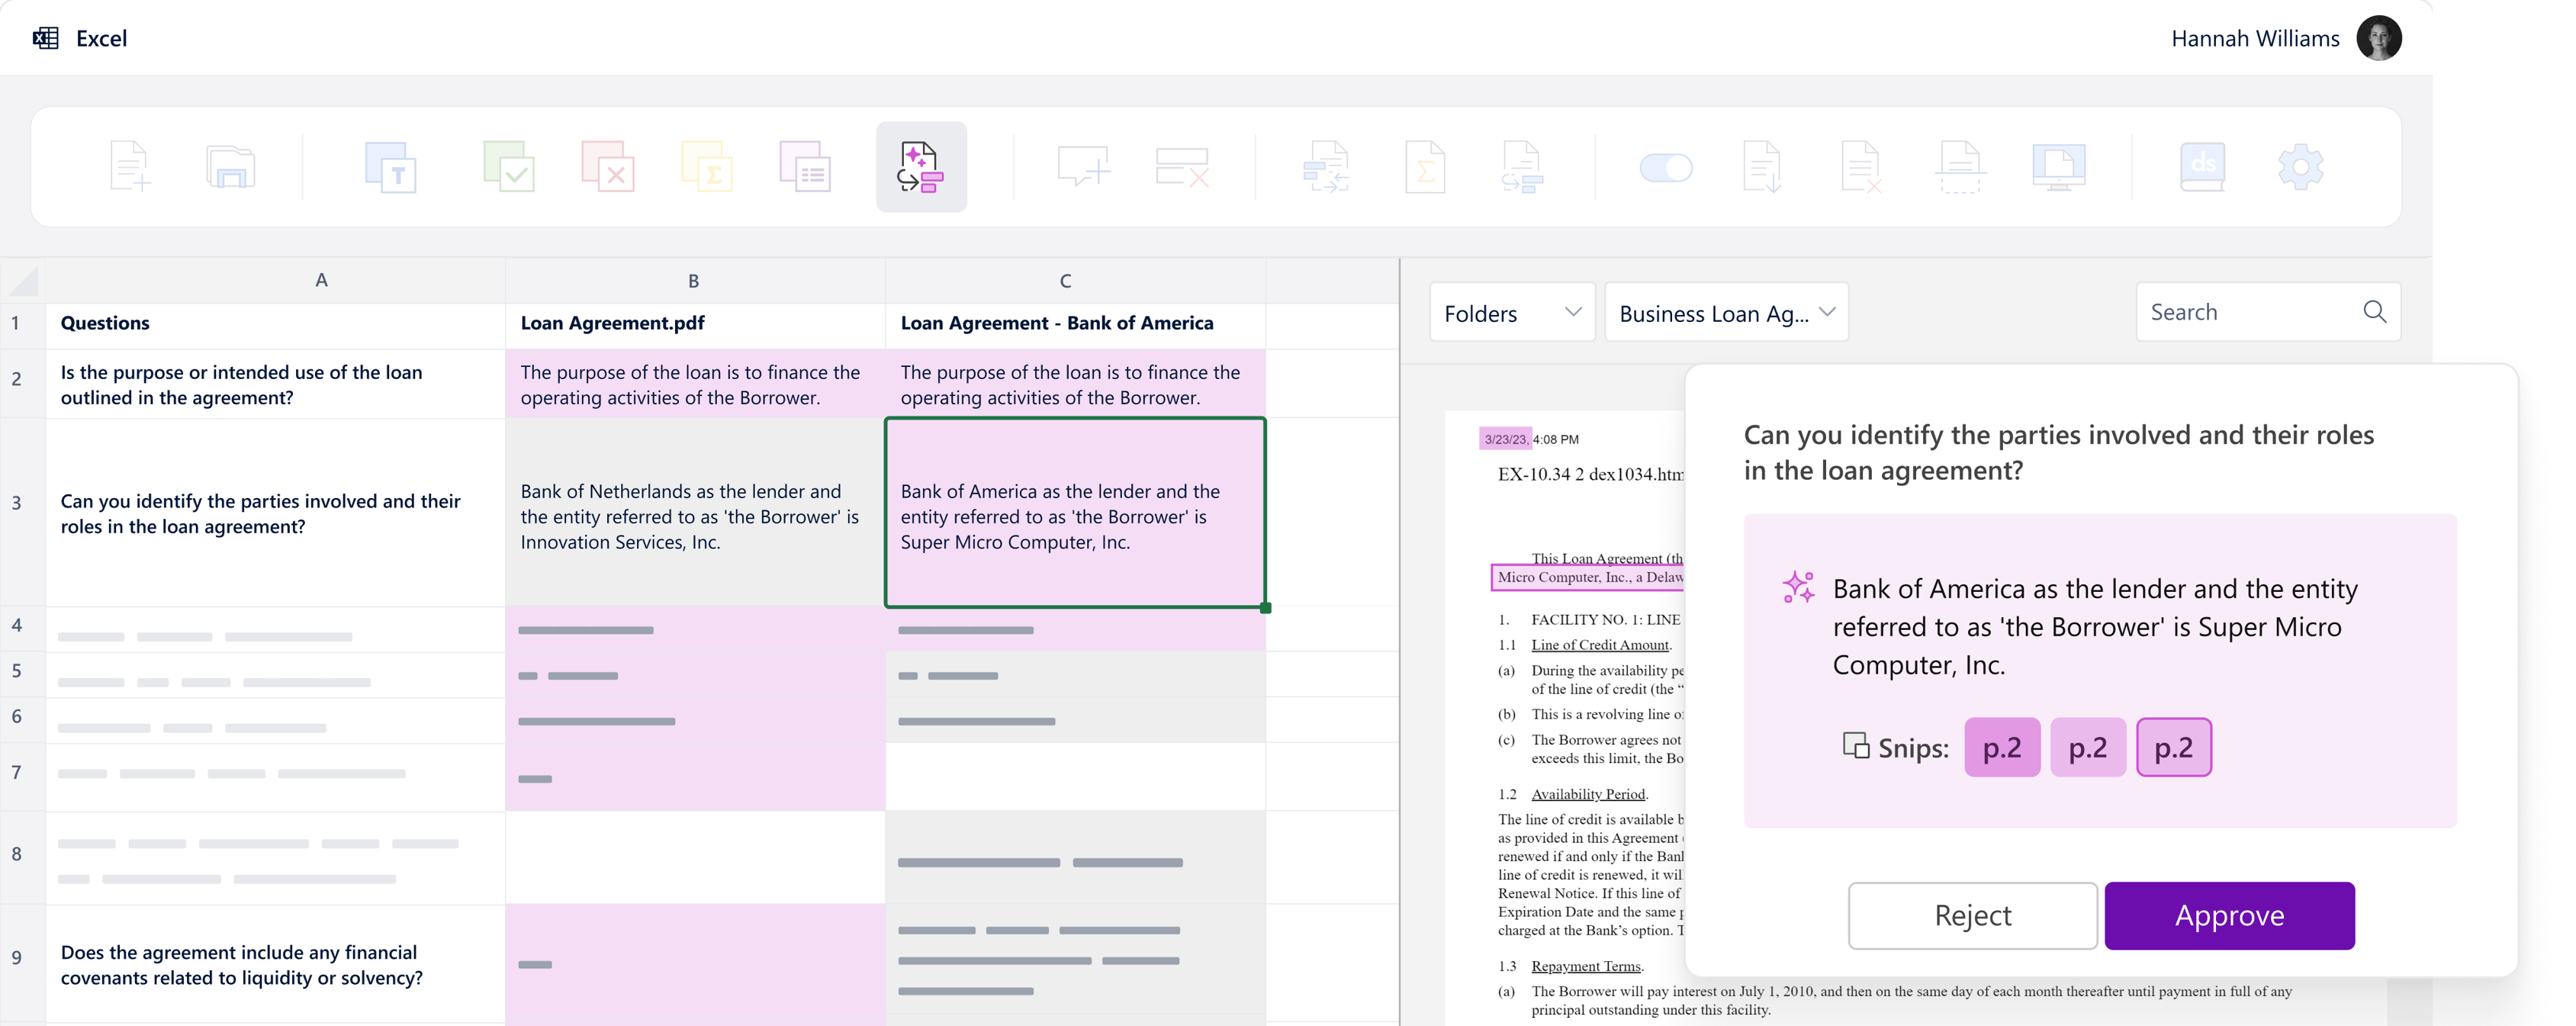
Task: Click the new document plus icon
Action: pos(130,166)
